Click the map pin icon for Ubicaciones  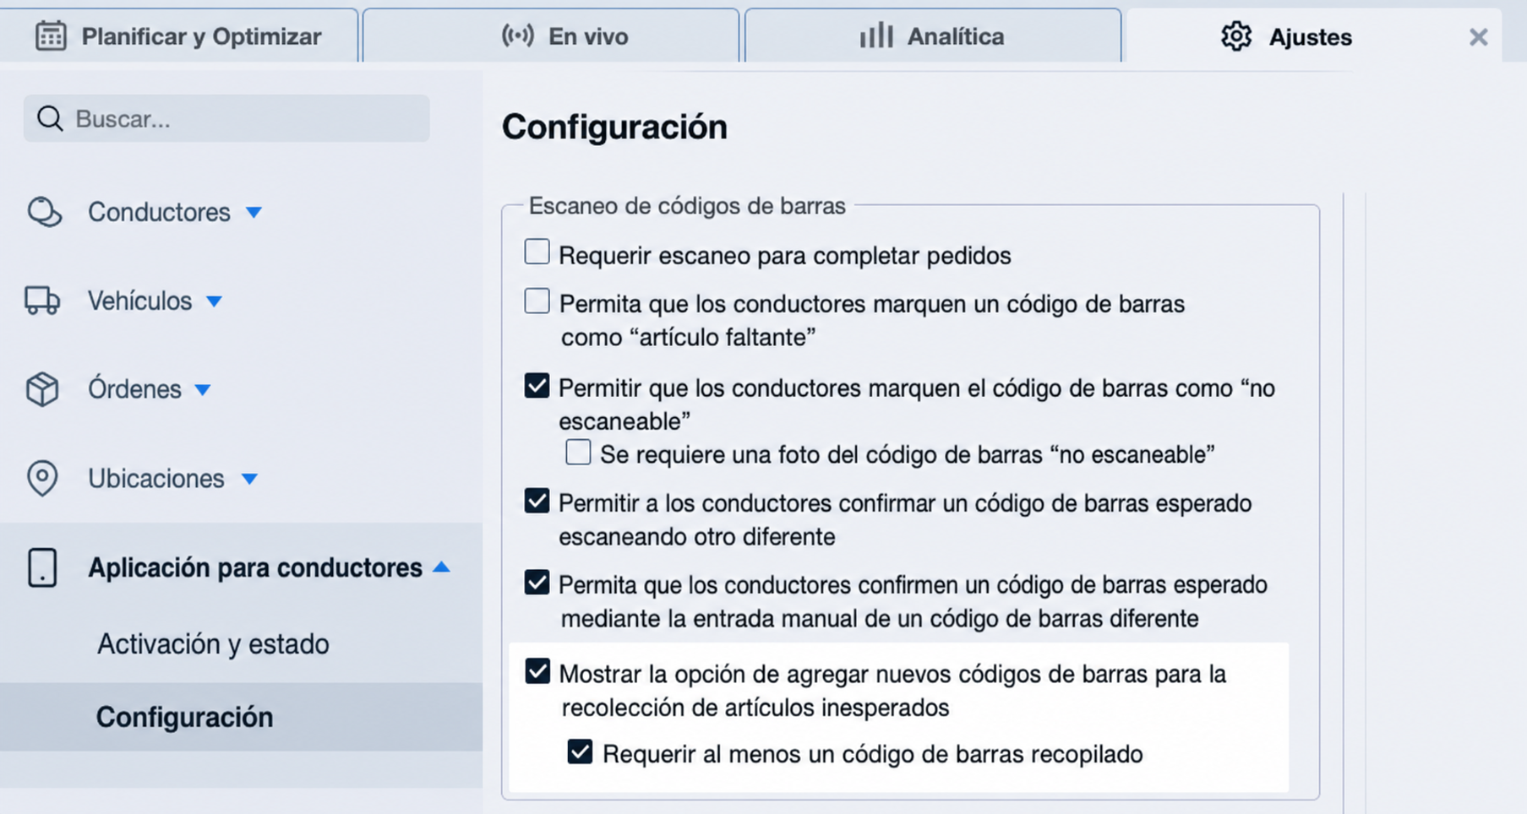tap(42, 478)
